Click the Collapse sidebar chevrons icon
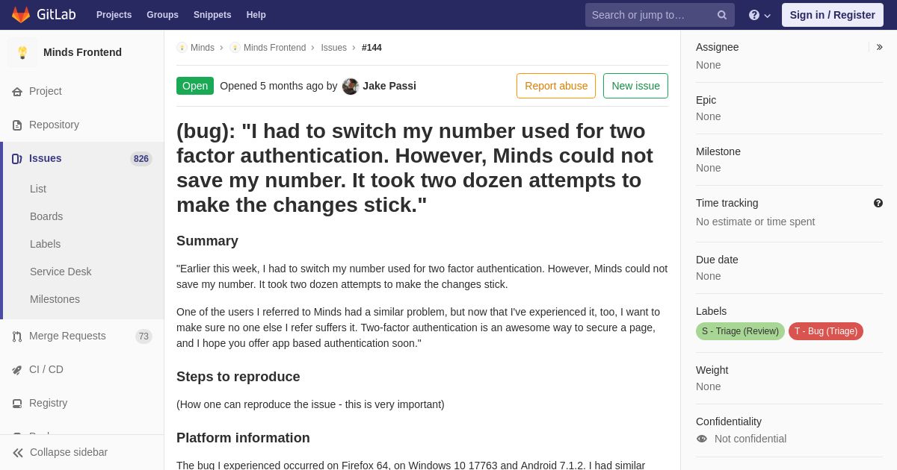 point(18,453)
